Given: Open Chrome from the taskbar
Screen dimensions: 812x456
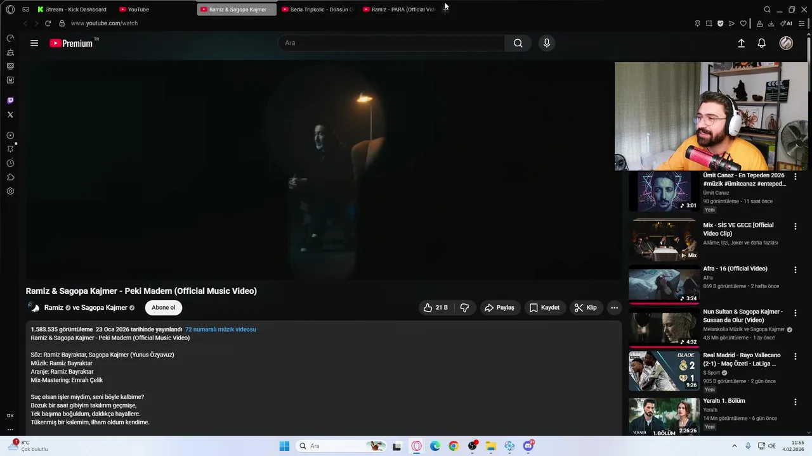Looking at the screenshot, I should tap(454, 446).
